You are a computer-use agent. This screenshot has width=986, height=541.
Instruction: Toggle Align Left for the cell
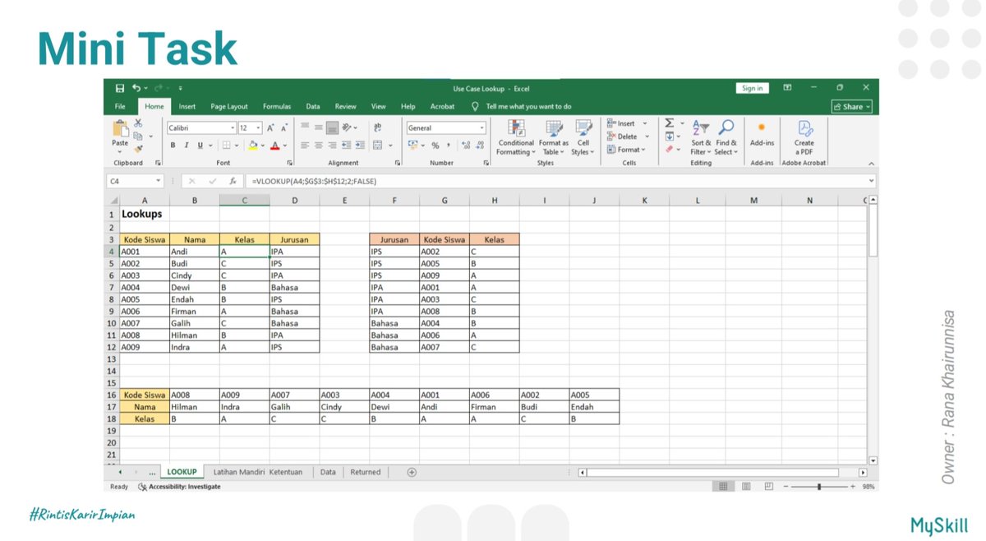(x=305, y=146)
